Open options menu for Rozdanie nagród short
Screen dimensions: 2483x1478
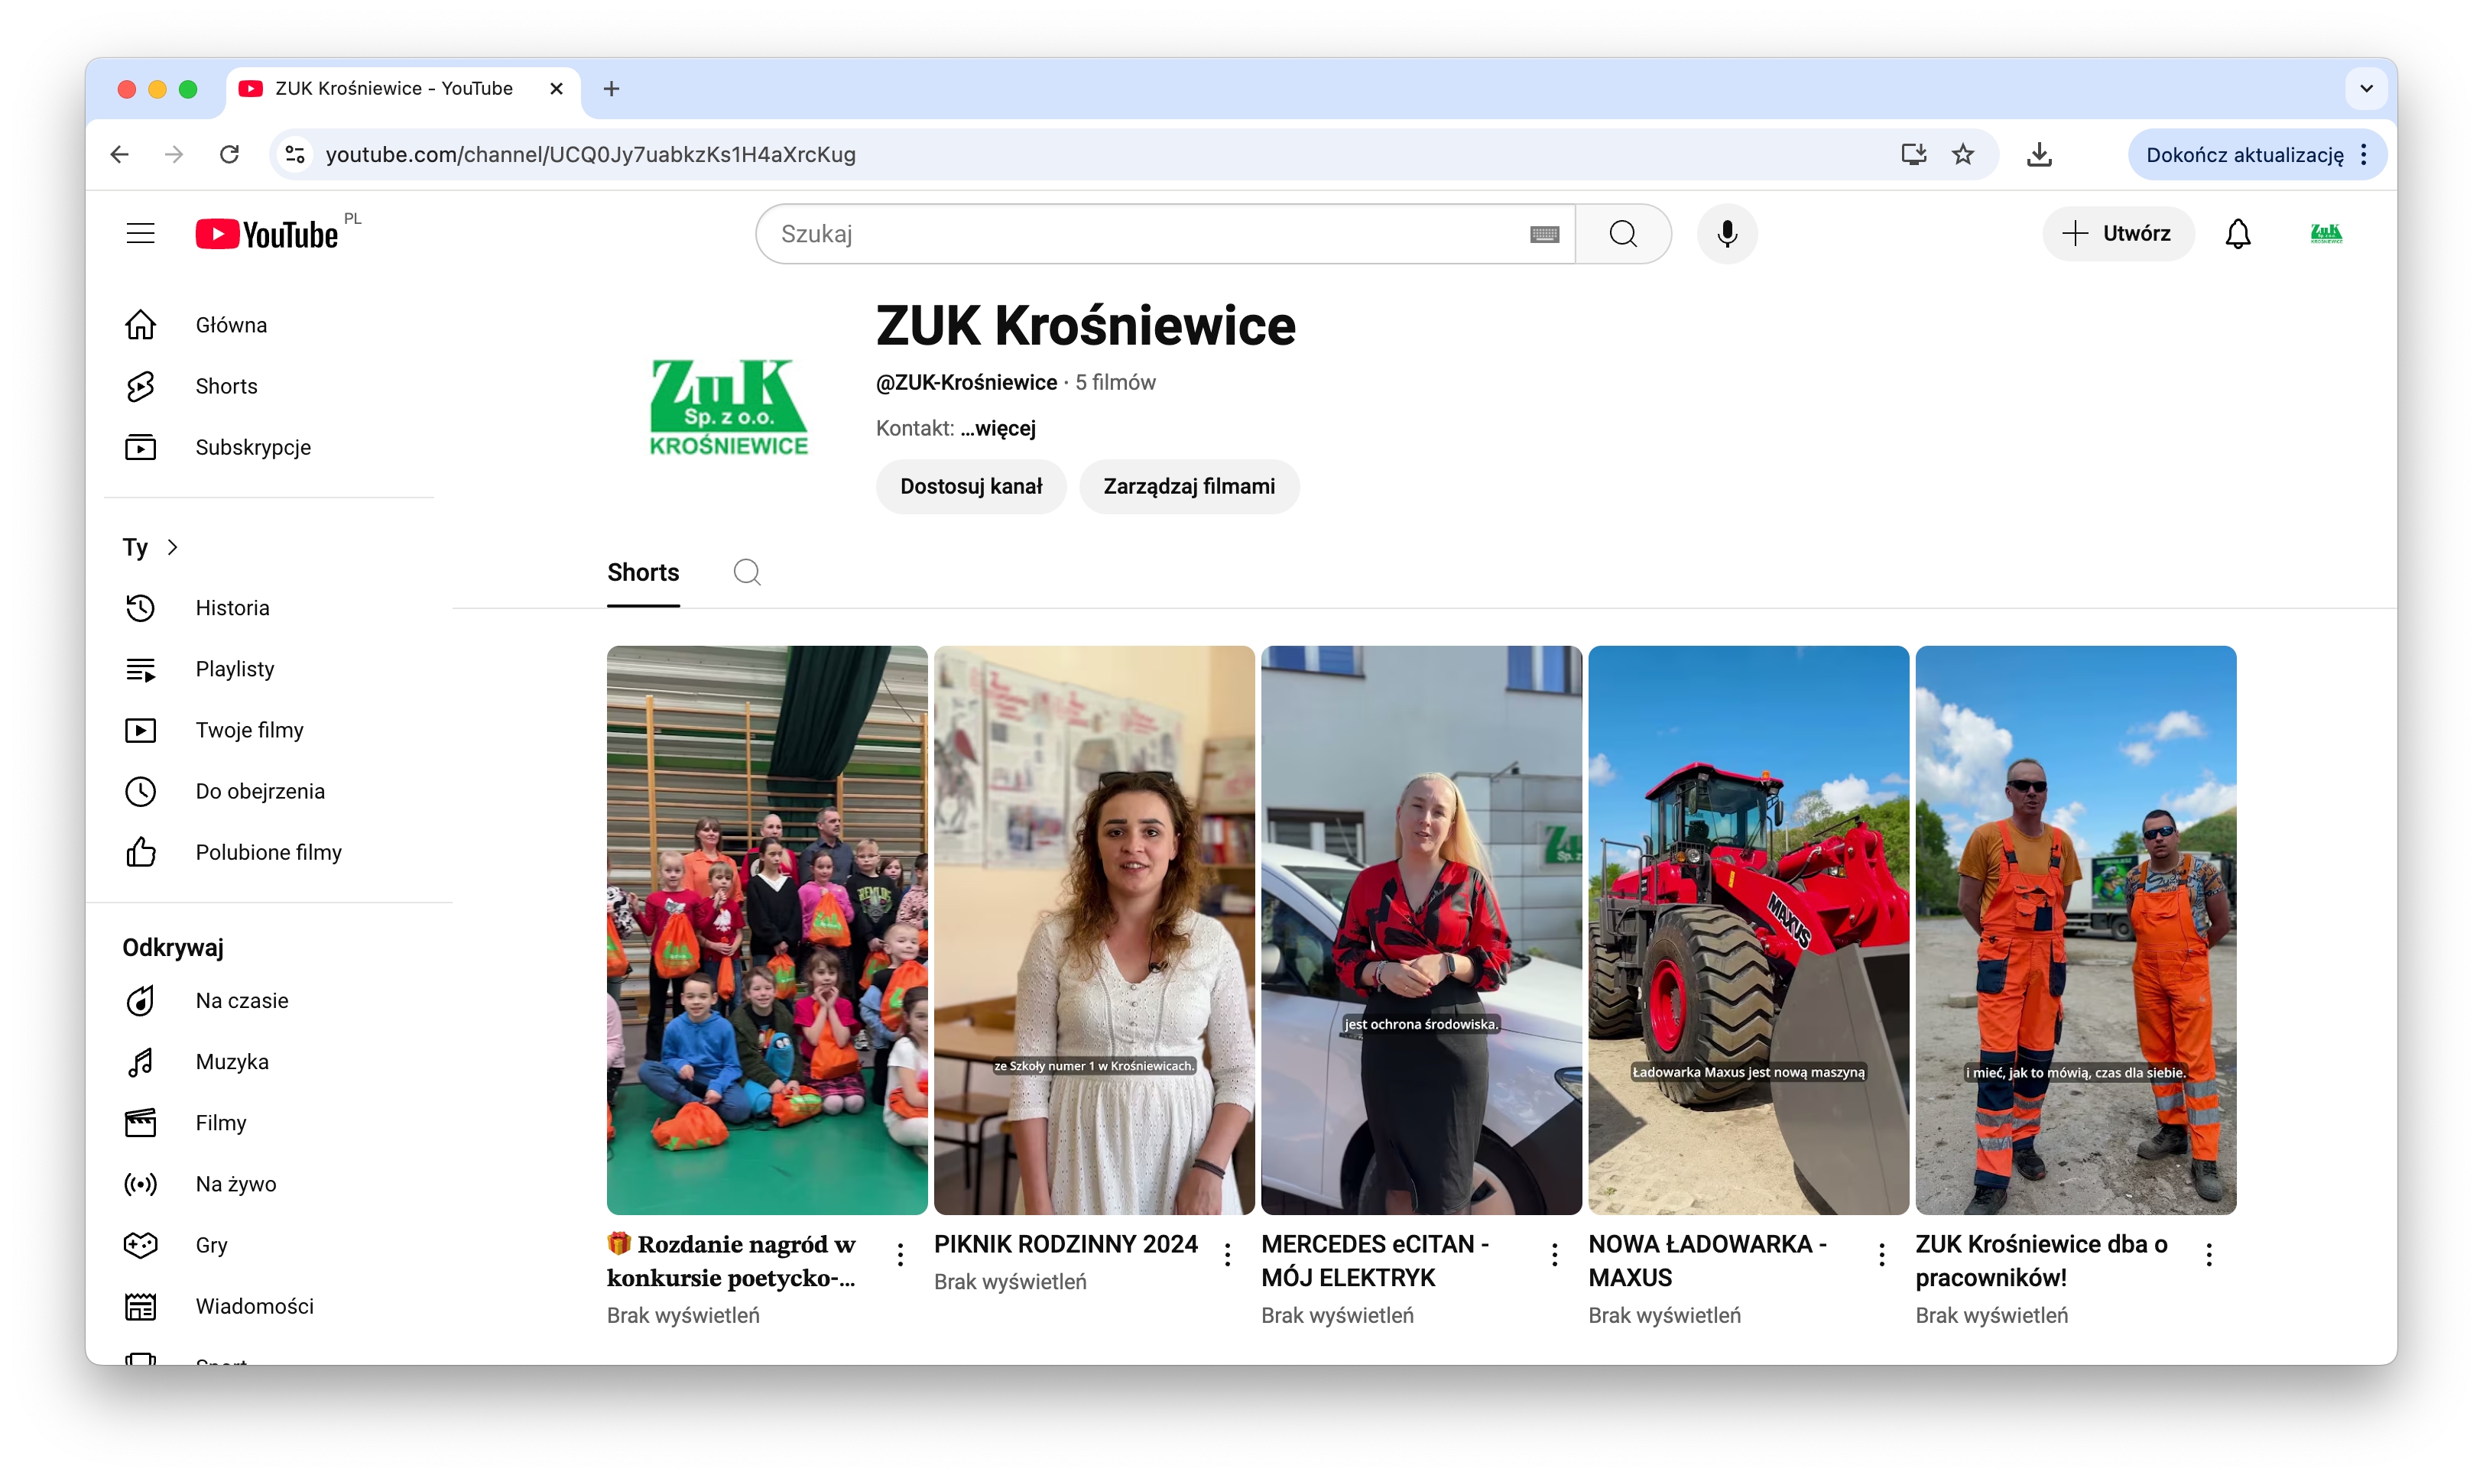pyautogui.click(x=901, y=1255)
